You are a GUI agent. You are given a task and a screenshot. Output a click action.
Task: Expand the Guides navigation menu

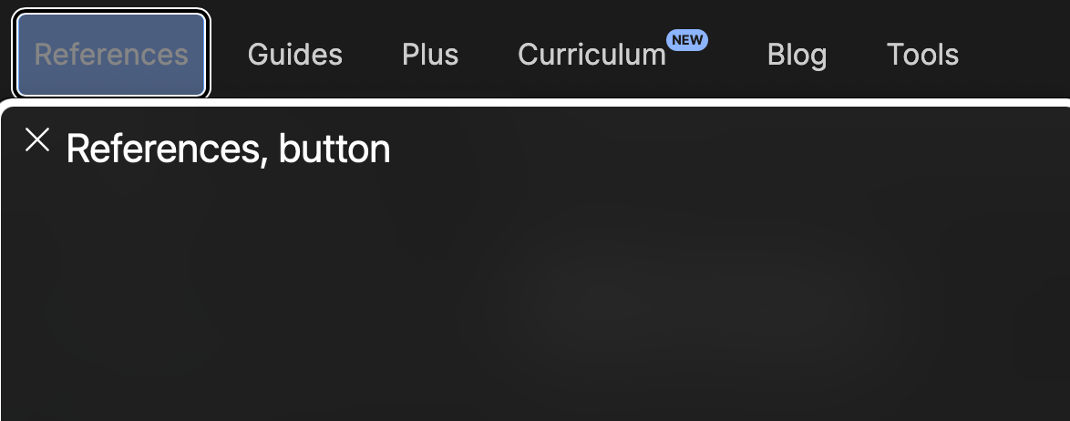pos(294,55)
